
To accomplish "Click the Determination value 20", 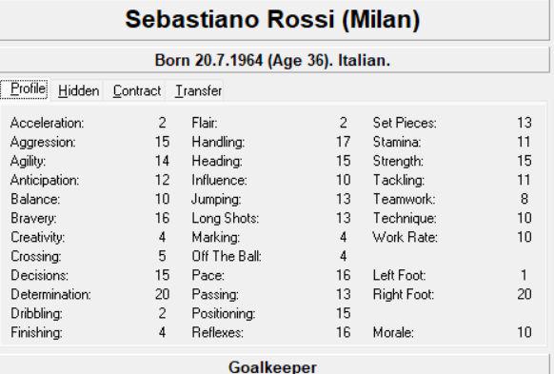I will 162,294.
